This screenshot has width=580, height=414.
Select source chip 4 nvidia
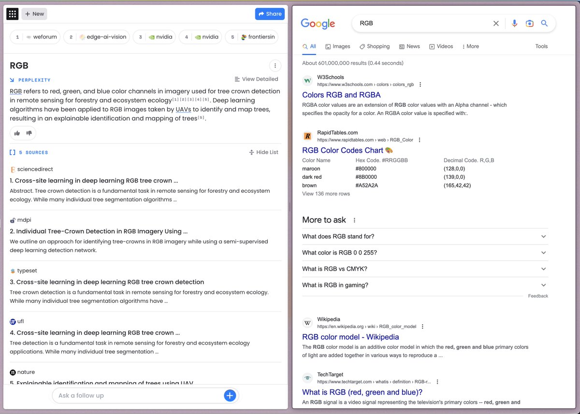click(200, 37)
